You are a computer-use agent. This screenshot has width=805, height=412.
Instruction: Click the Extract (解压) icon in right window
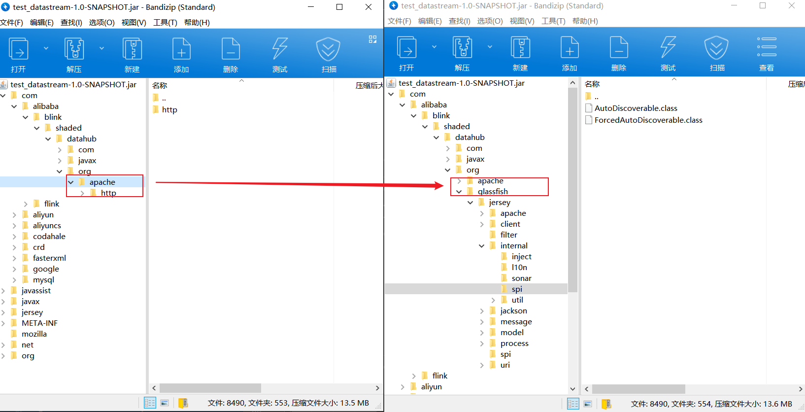coord(462,48)
